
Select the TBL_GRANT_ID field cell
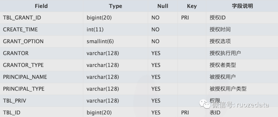pos(22,18)
